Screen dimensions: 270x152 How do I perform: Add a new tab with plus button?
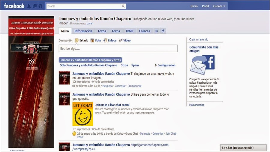click(x=163, y=31)
